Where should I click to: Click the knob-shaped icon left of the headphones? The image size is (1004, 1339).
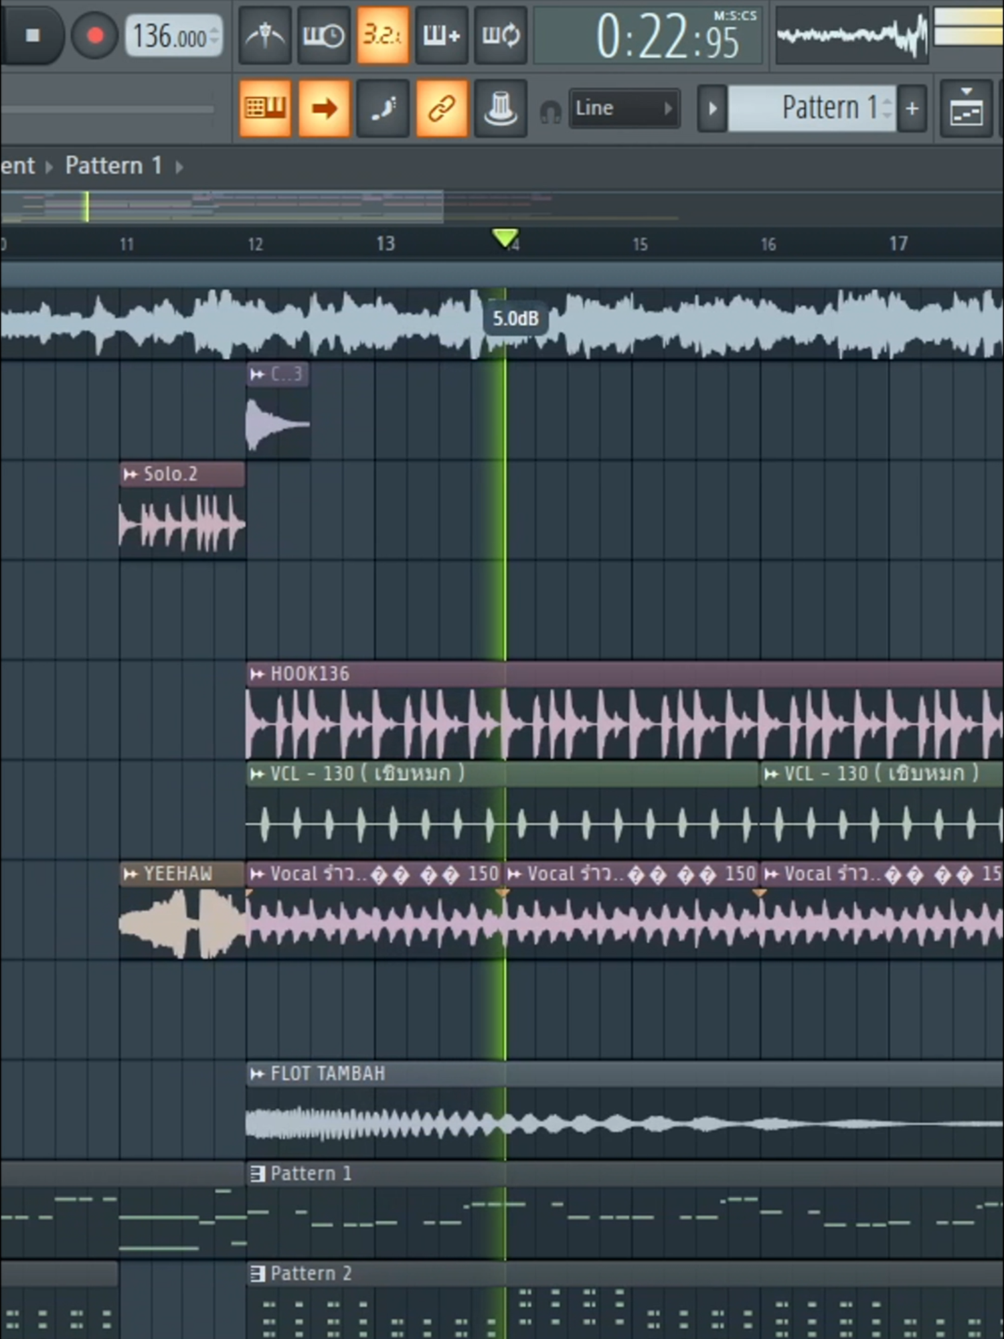[500, 108]
